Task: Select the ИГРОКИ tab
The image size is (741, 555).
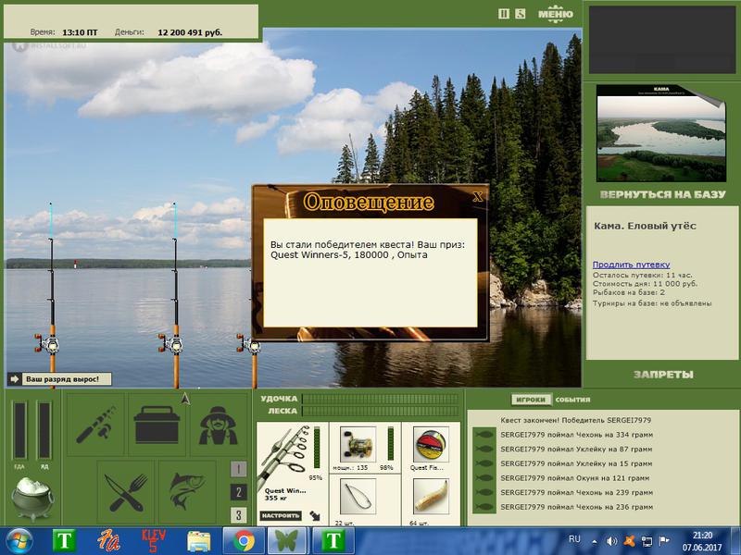Action: click(531, 400)
